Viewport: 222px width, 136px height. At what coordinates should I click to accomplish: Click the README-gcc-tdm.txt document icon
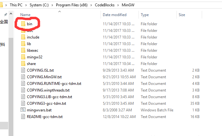[23, 117]
